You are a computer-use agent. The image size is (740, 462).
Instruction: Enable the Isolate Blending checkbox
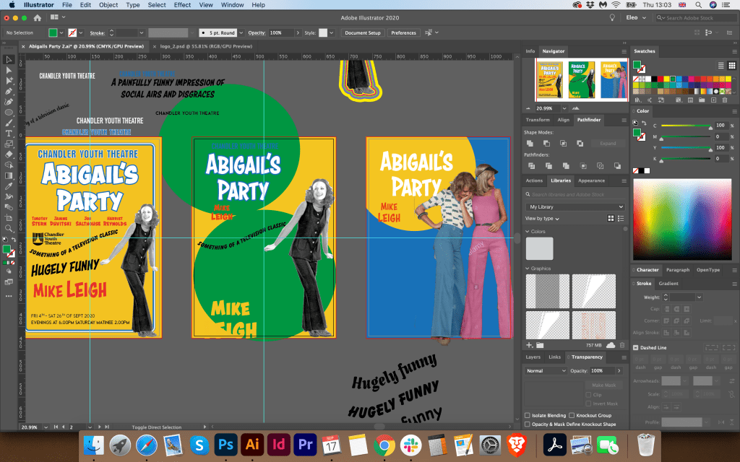(528, 416)
